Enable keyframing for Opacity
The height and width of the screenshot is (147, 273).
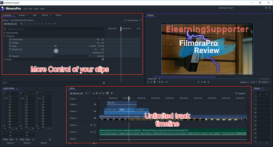pyautogui.click(x=10, y=56)
